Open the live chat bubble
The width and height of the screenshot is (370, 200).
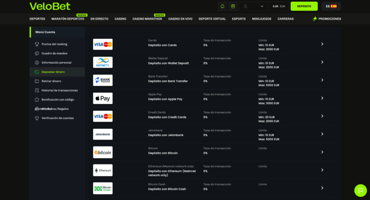point(361,190)
